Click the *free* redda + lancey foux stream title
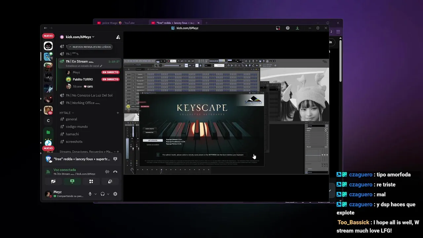423x238 pixels. pos(82,159)
